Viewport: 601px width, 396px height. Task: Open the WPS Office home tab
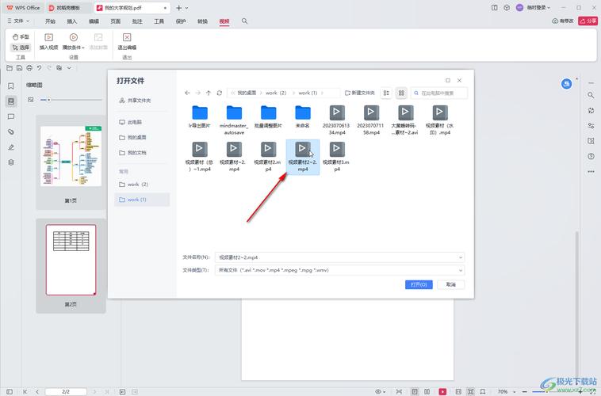coord(23,8)
